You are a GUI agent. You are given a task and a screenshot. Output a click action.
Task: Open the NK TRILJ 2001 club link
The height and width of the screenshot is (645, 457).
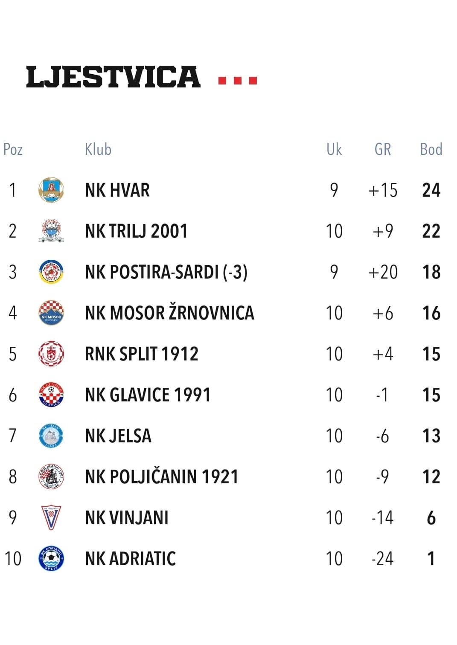[136, 231]
